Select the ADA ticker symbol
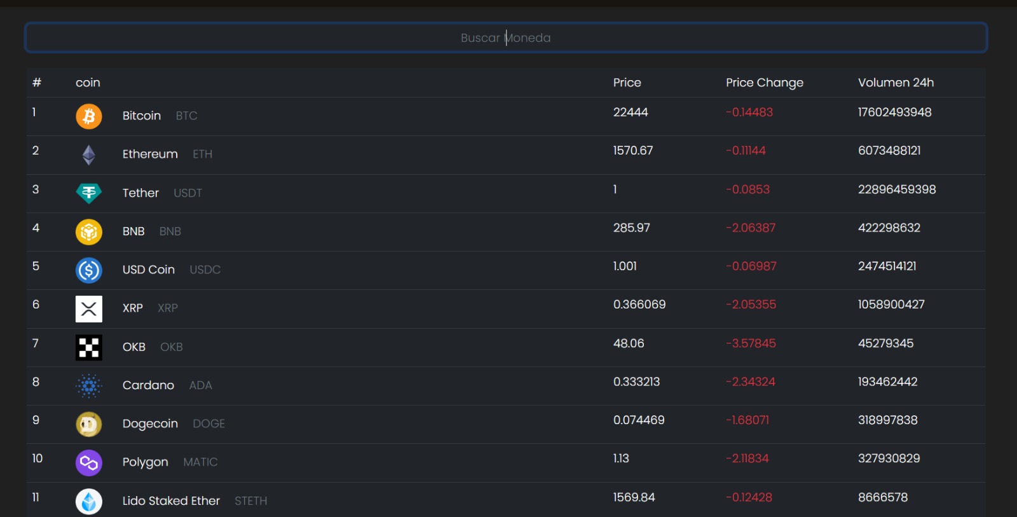Image resolution: width=1017 pixels, height=517 pixels. (201, 385)
